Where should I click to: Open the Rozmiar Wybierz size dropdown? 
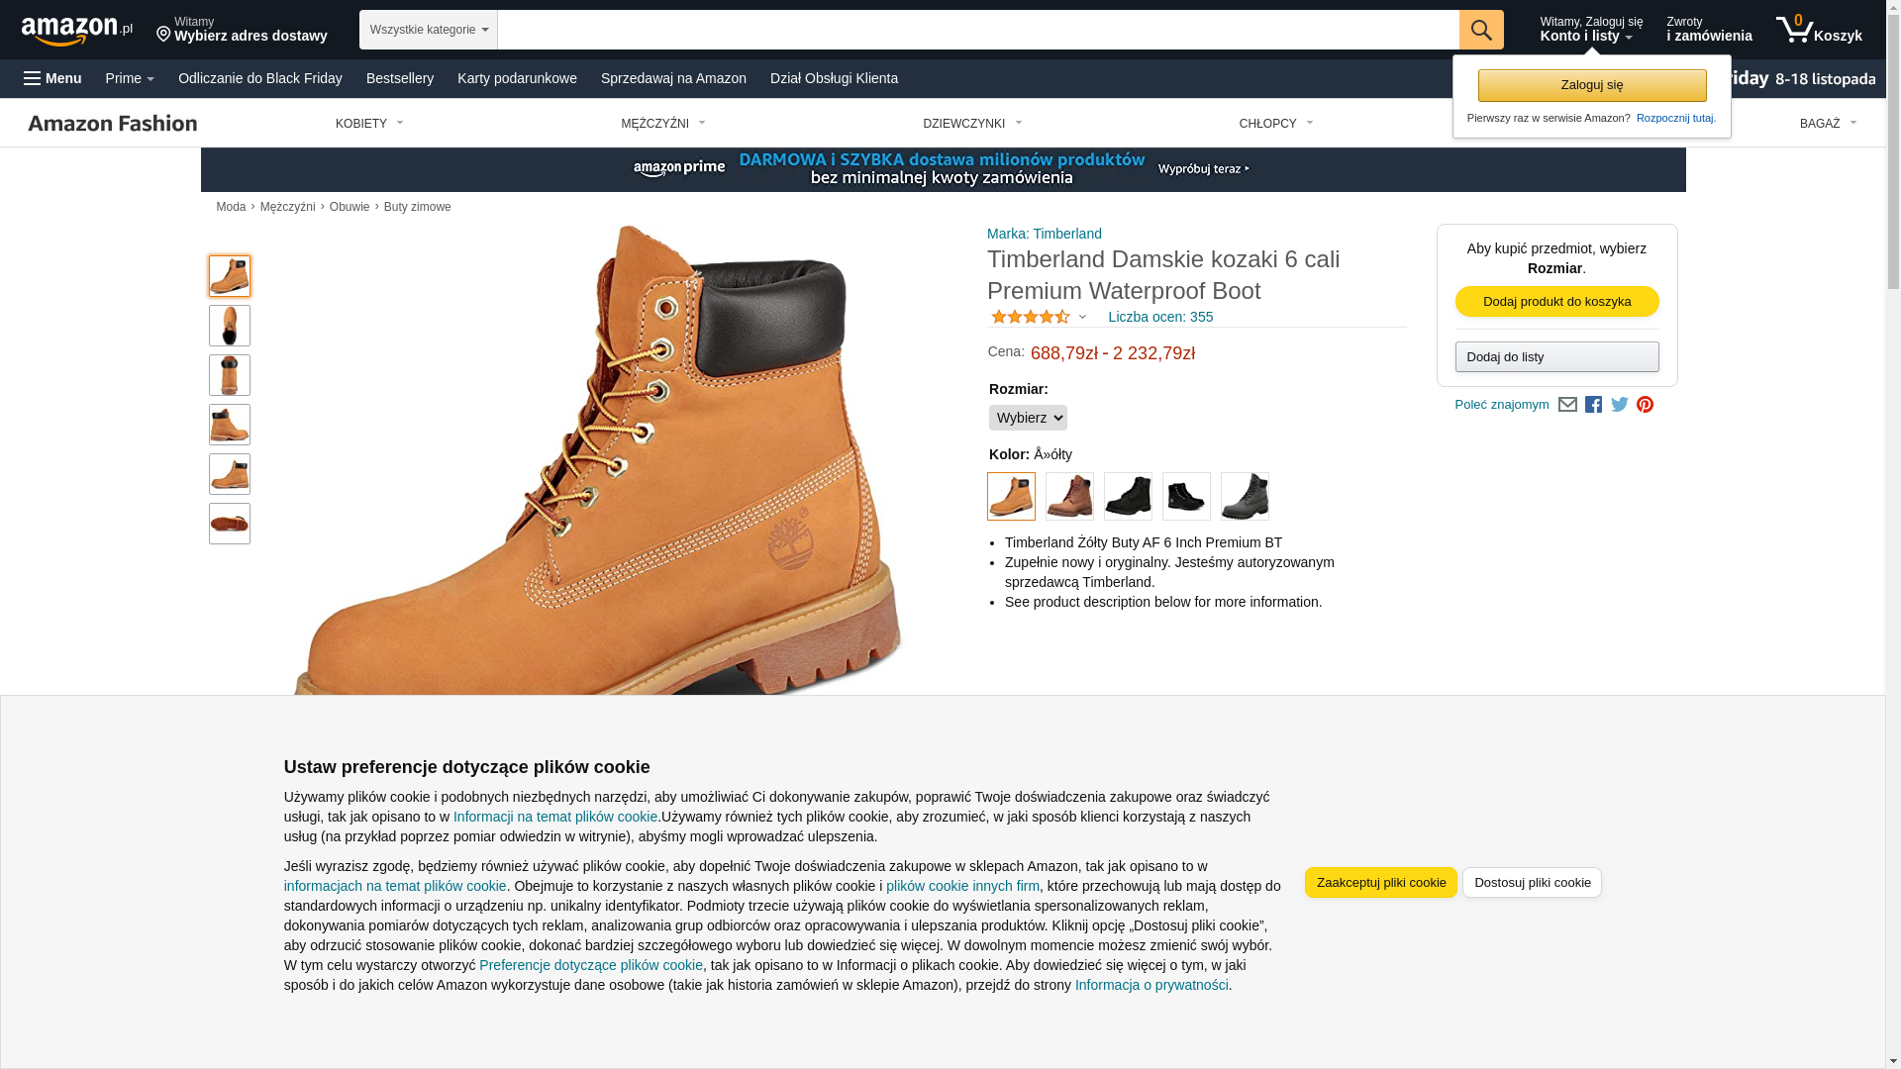tap(1028, 418)
